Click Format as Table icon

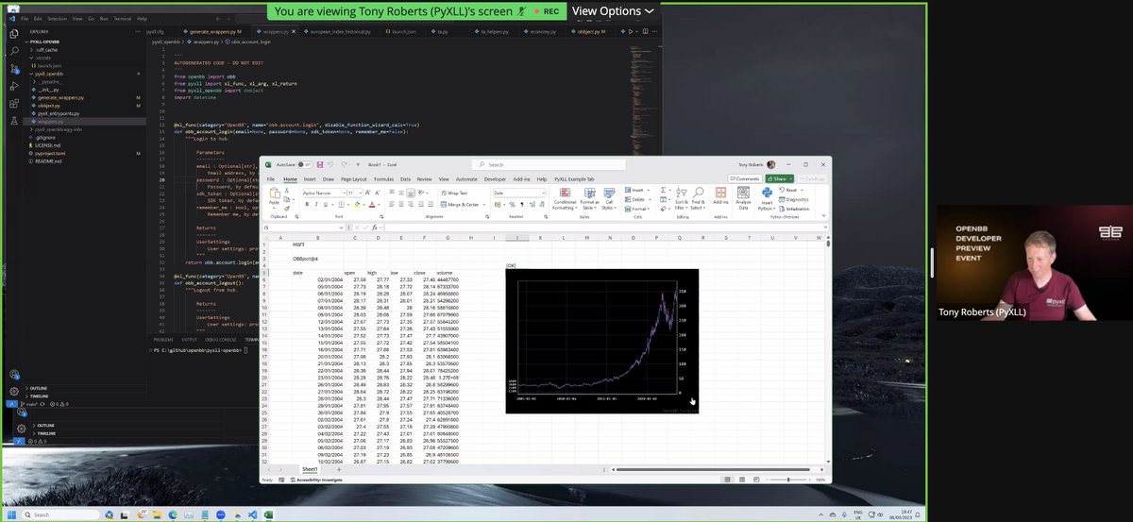pos(588,197)
